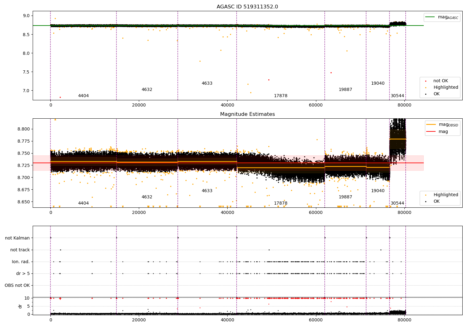Click x-axis tick "20000" under the dr plot
This screenshot has height=327, width=467.
pos(139,320)
